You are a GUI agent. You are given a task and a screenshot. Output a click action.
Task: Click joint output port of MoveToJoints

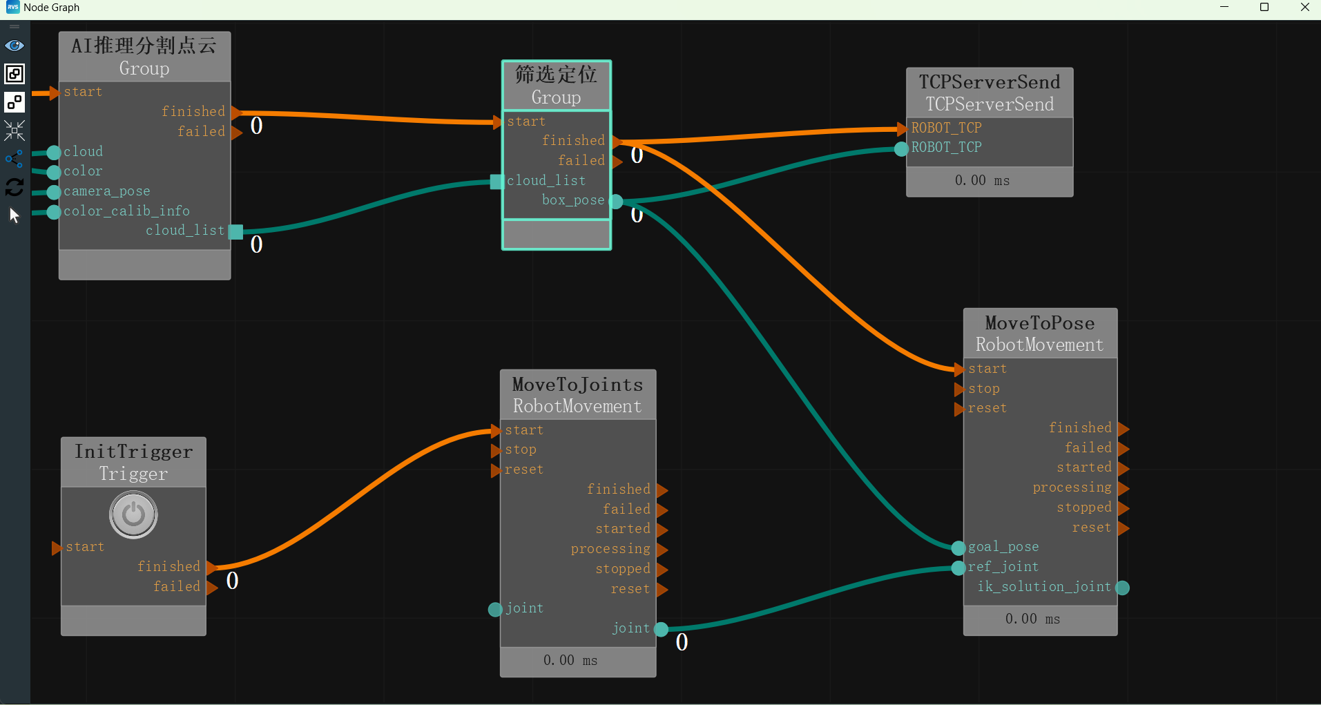(x=662, y=629)
